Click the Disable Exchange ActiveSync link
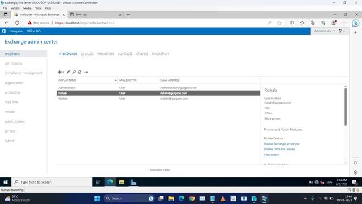This screenshot has height=204, width=362. [x=282, y=144]
